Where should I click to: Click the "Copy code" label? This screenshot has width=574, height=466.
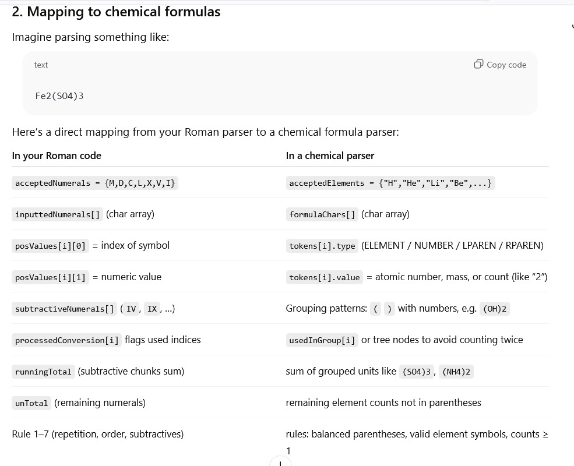coord(506,65)
